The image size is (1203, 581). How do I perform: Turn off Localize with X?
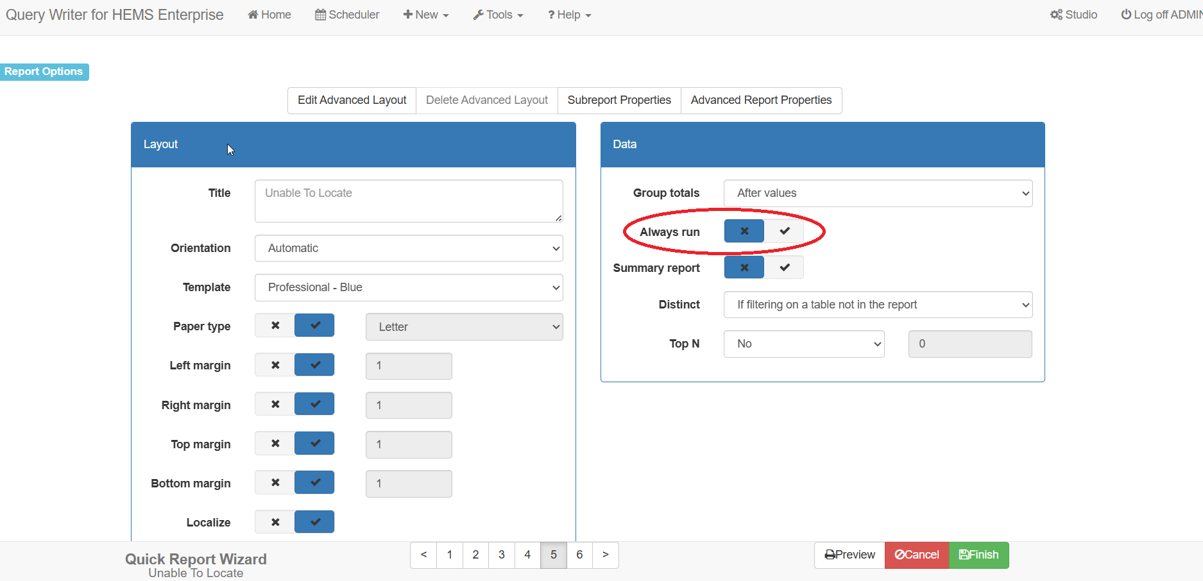pyautogui.click(x=275, y=522)
